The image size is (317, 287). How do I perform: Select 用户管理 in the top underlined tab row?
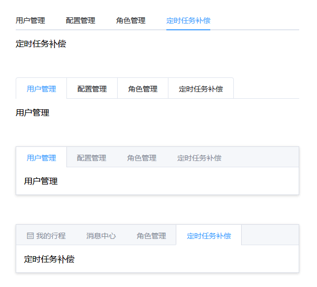pyautogui.click(x=30, y=21)
